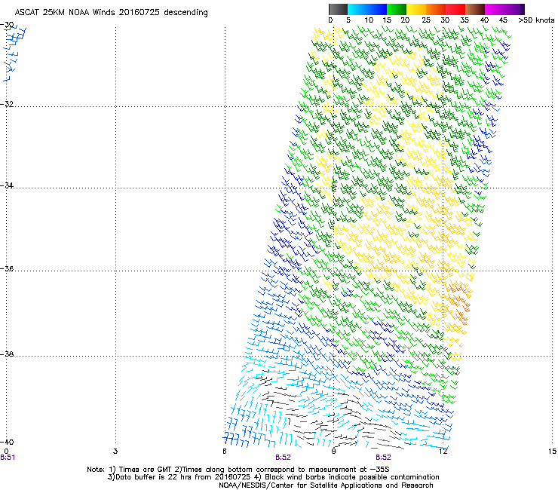Click the '8:52' time label between longitudes 6 and 9
558x490 pixels.
[x=283, y=458]
